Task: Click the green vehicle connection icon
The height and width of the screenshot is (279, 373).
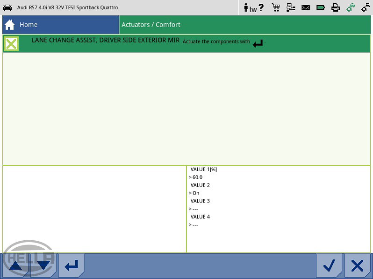Action: [x=351, y=7]
